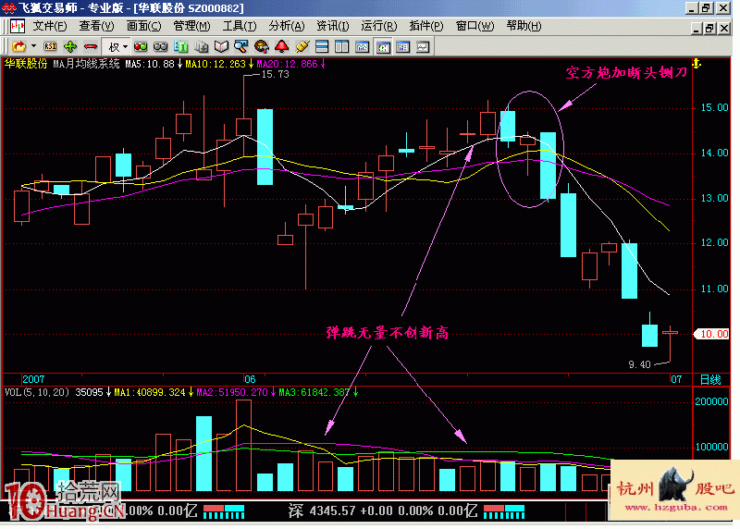Open the 画面(C) menu
Image resolution: width=740 pixels, height=529 pixels.
coord(144,26)
